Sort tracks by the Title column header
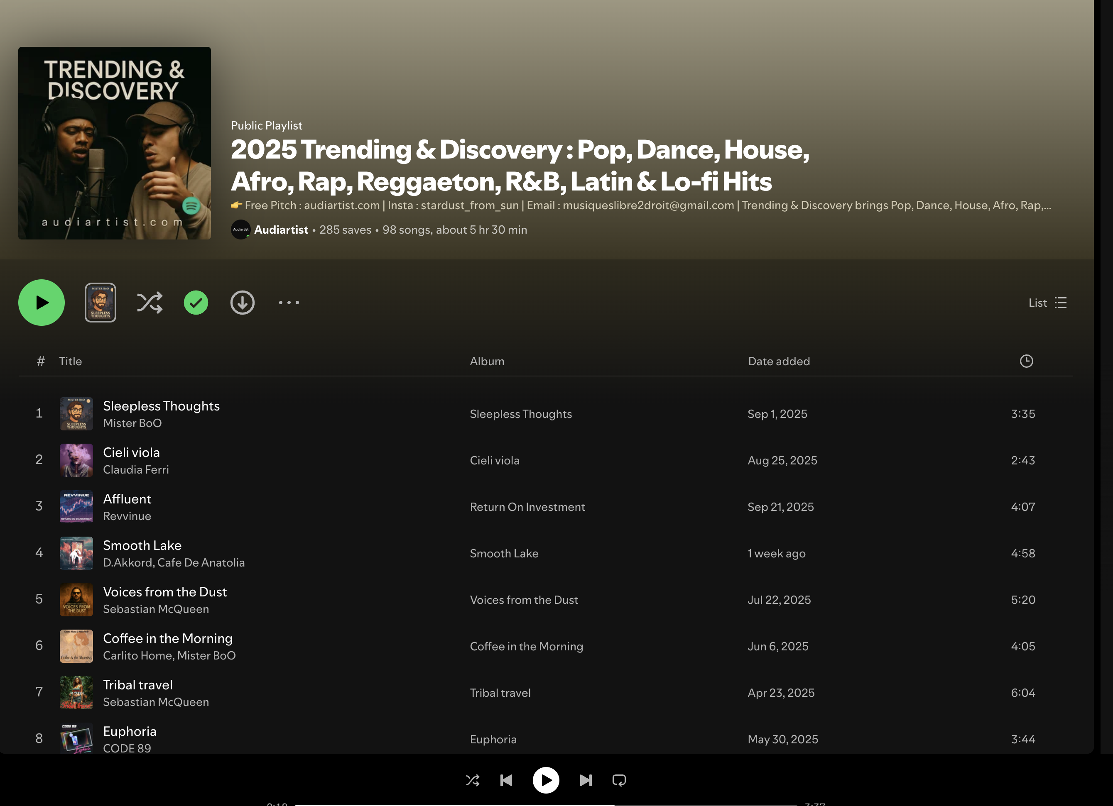 click(70, 361)
